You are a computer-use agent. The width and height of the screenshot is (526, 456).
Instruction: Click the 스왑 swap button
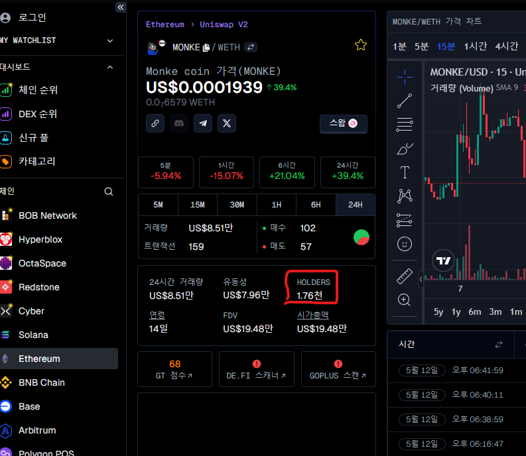click(x=344, y=124)
